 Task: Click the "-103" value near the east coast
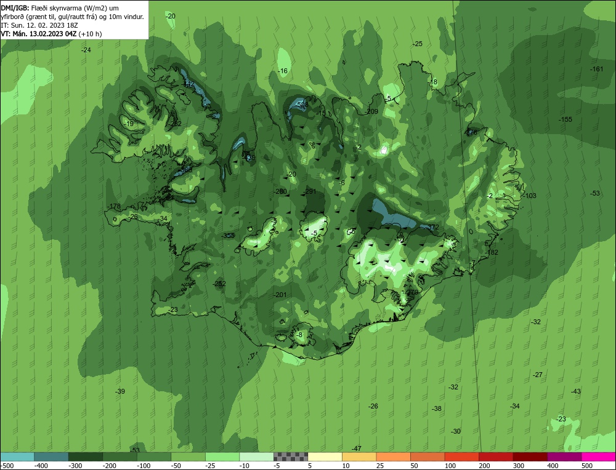point(529,196)
